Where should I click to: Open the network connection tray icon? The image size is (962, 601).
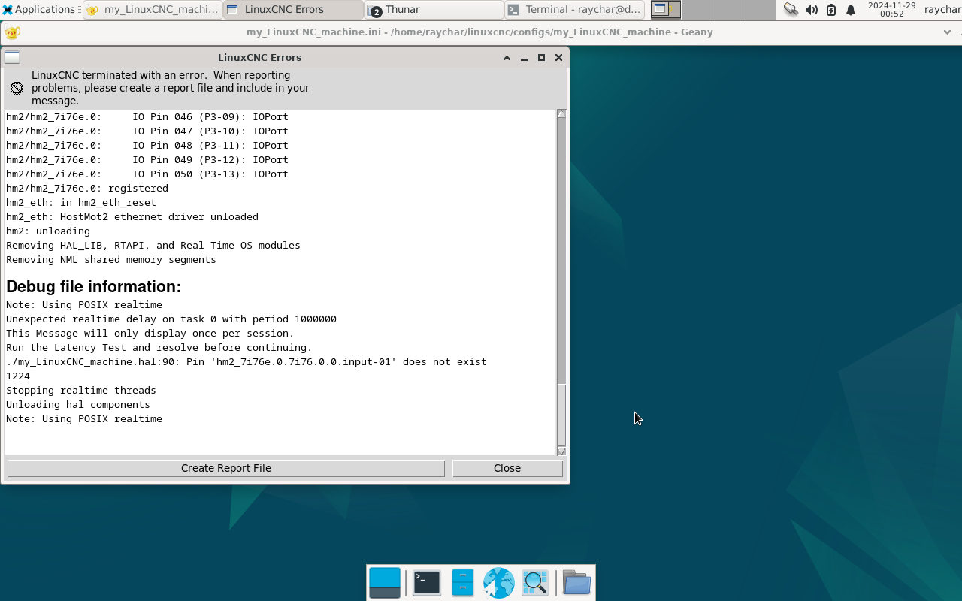tap(791, 10)
